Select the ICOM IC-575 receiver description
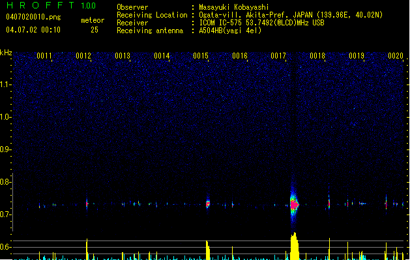 [261, 23]
